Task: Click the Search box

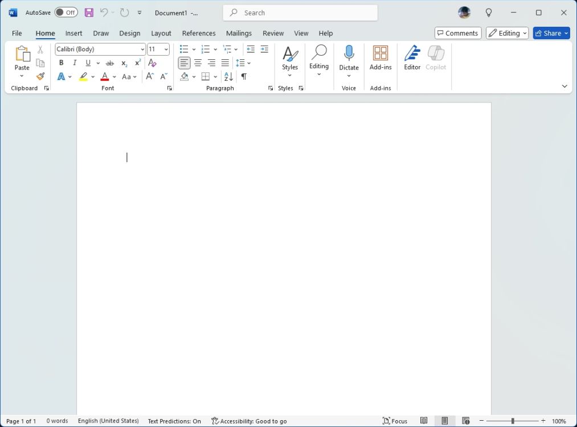Action: pyautogui.click(x=300, y=13)
